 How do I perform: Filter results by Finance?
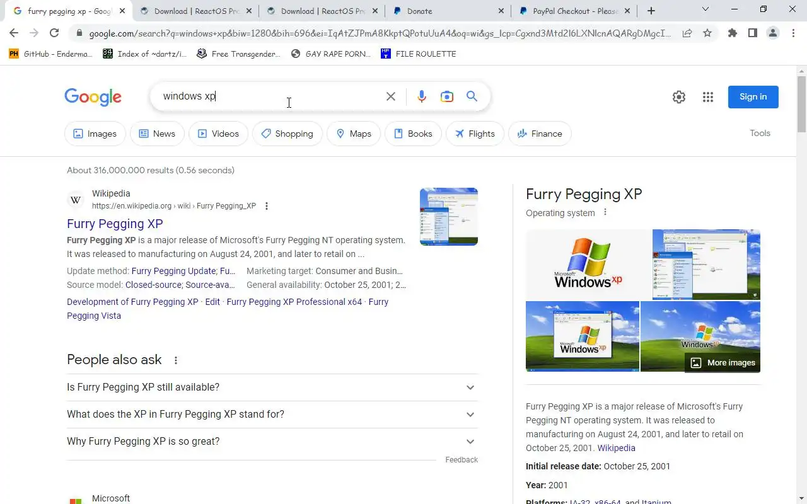540,134
